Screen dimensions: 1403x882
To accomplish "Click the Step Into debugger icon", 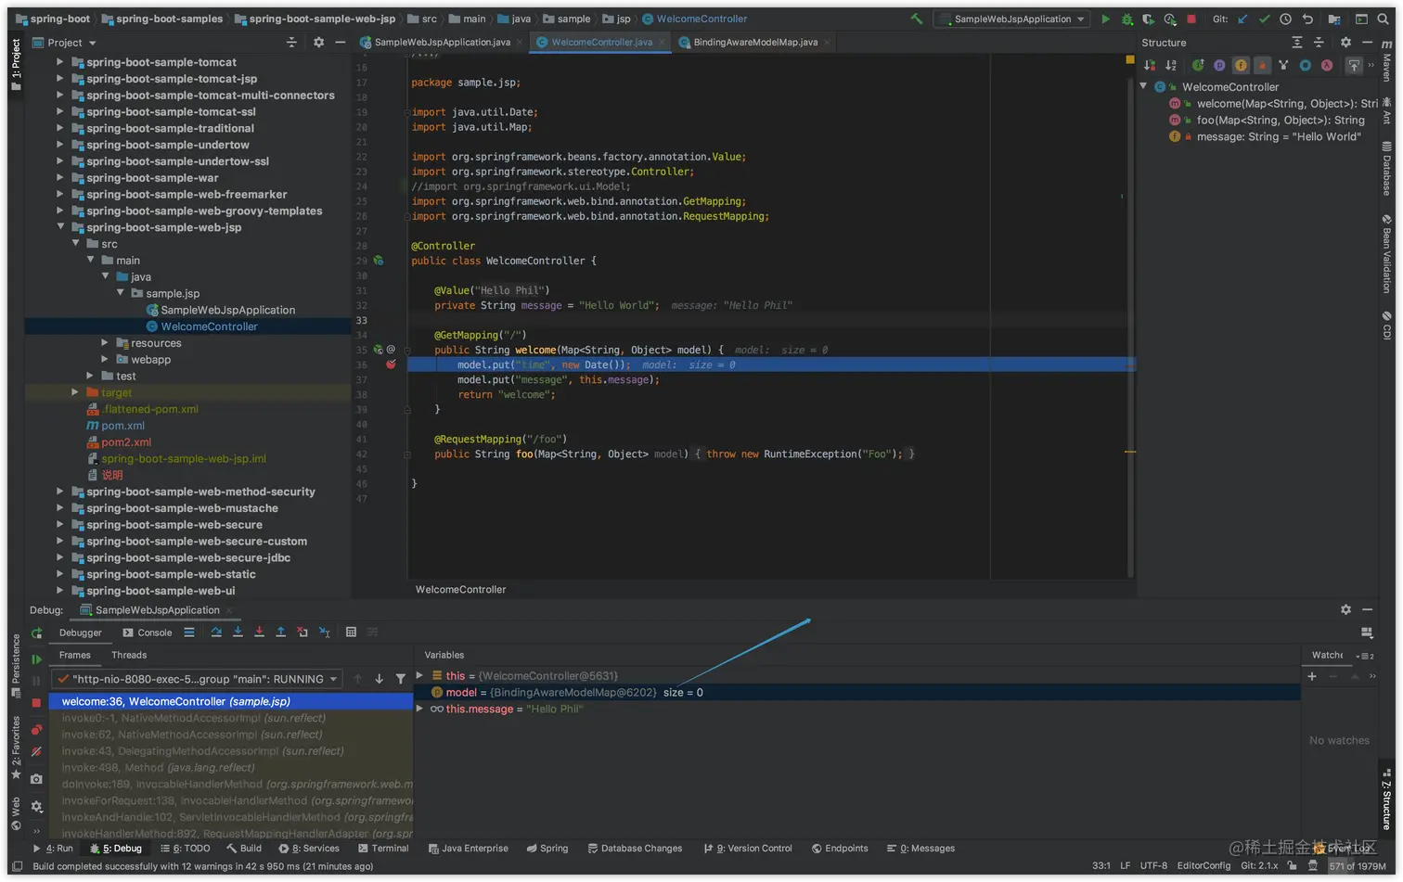I will pyautogui.click(x=238, y=633).
